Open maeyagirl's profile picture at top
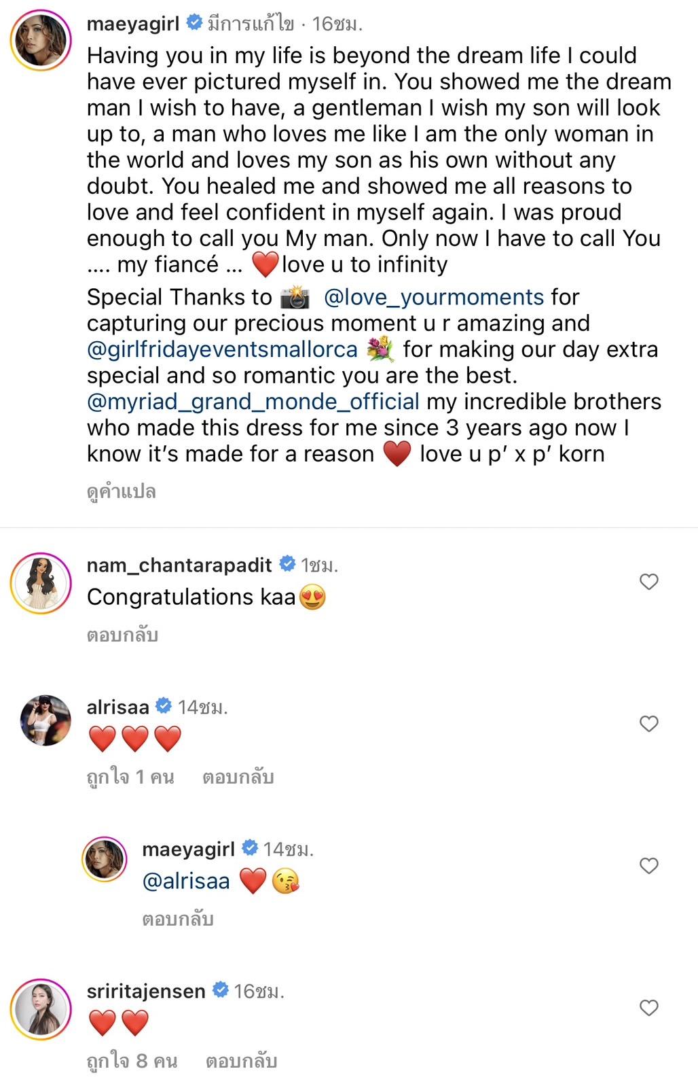The image size is (698, 1084). tap(41, 41)
